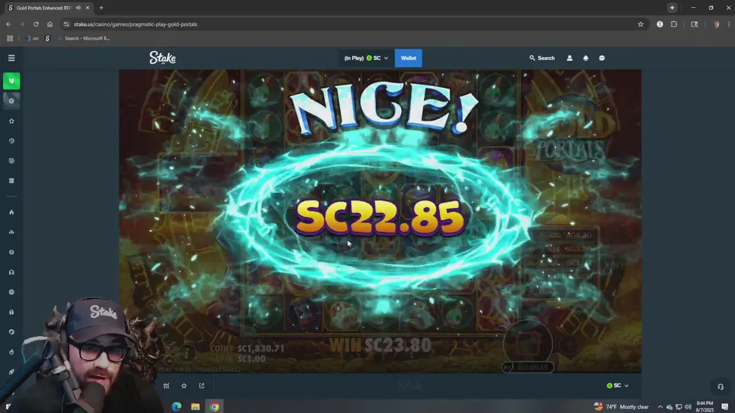The height and width of the screenshot is (413, 735).
Task: Open the Wallet button
Action: click(x=408, y=58)
